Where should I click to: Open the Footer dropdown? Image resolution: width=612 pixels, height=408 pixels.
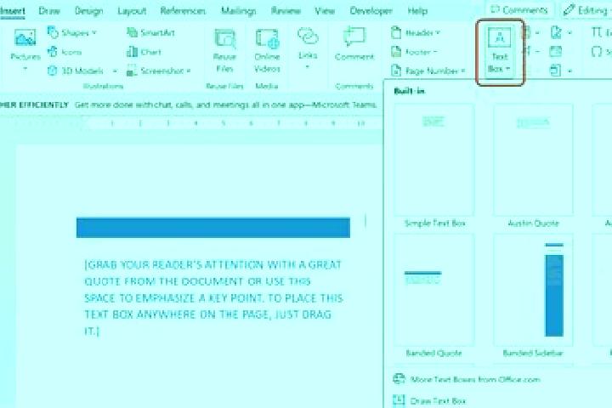pos(414,52)
